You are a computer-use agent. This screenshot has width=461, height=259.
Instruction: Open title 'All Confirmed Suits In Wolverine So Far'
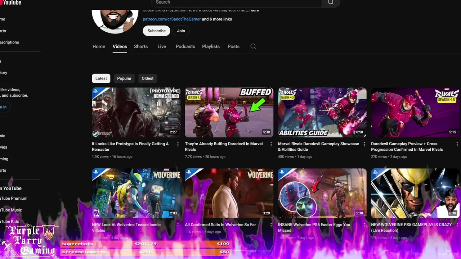[x=220, y=225]
